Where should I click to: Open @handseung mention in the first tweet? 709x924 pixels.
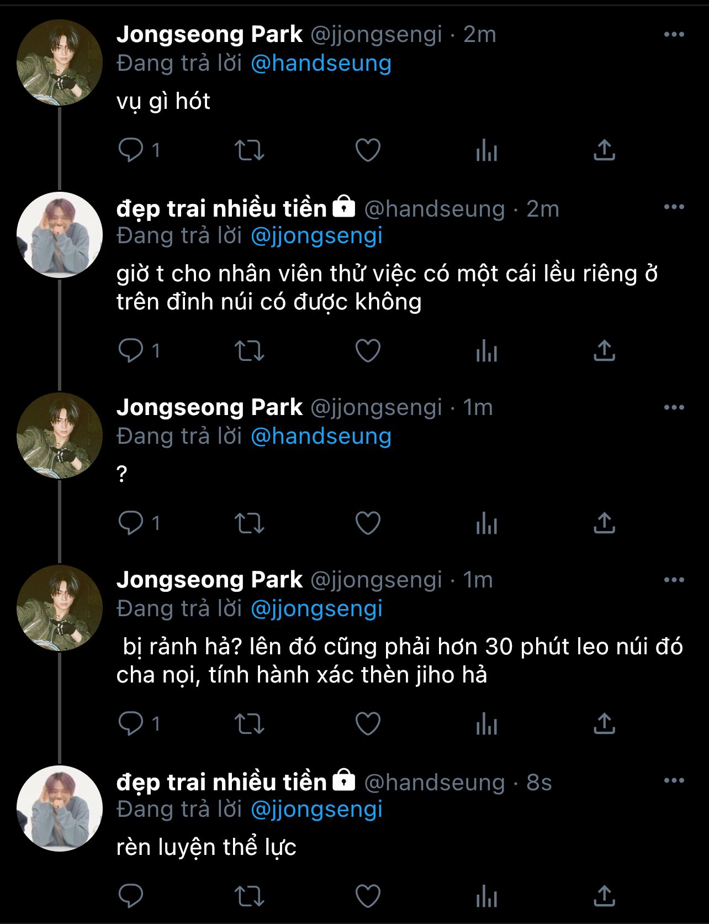[321, 63]
